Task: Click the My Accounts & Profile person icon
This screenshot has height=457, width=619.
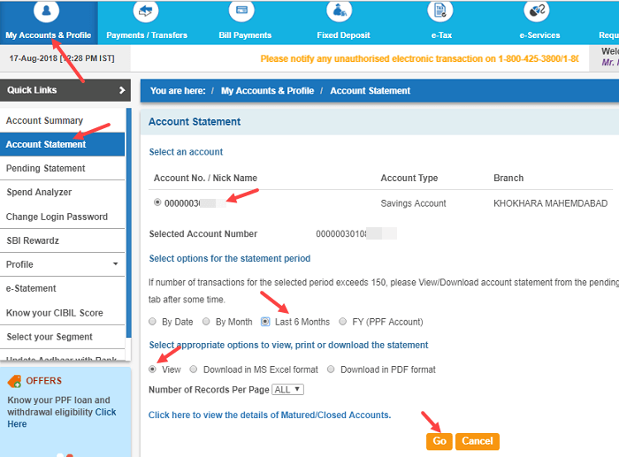Action: click(47, 11)
